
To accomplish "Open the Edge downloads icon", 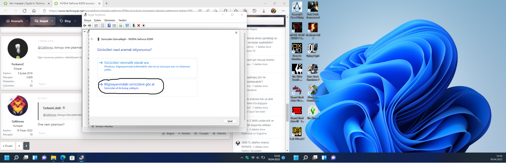I will (264, 11).
